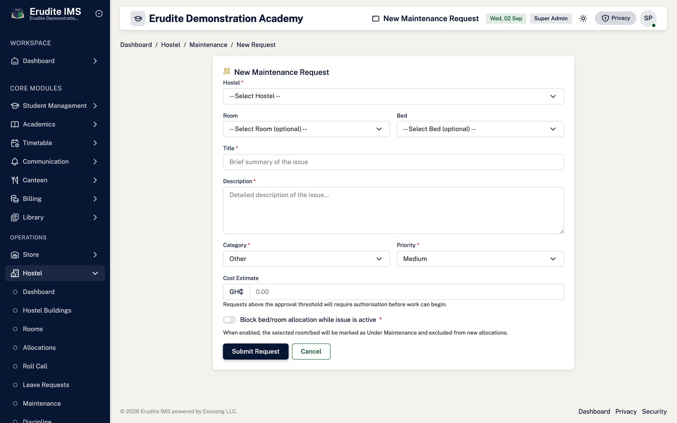Click the Library books icon
677x423 pixels.
[15, 217]
